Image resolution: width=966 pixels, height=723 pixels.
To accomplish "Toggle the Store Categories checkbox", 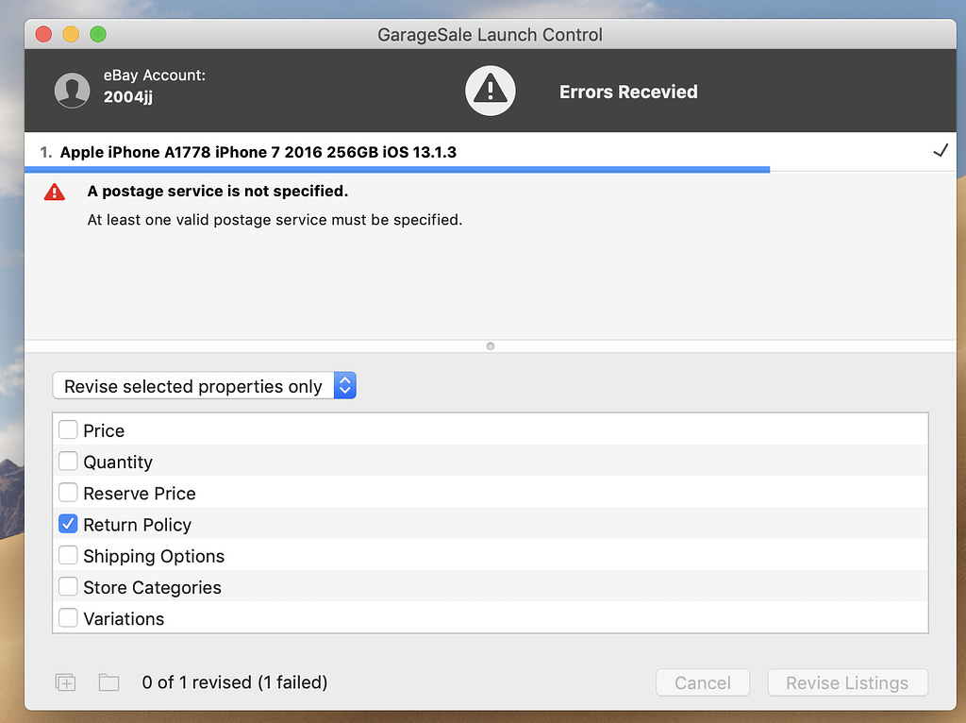I will (68, 587).
